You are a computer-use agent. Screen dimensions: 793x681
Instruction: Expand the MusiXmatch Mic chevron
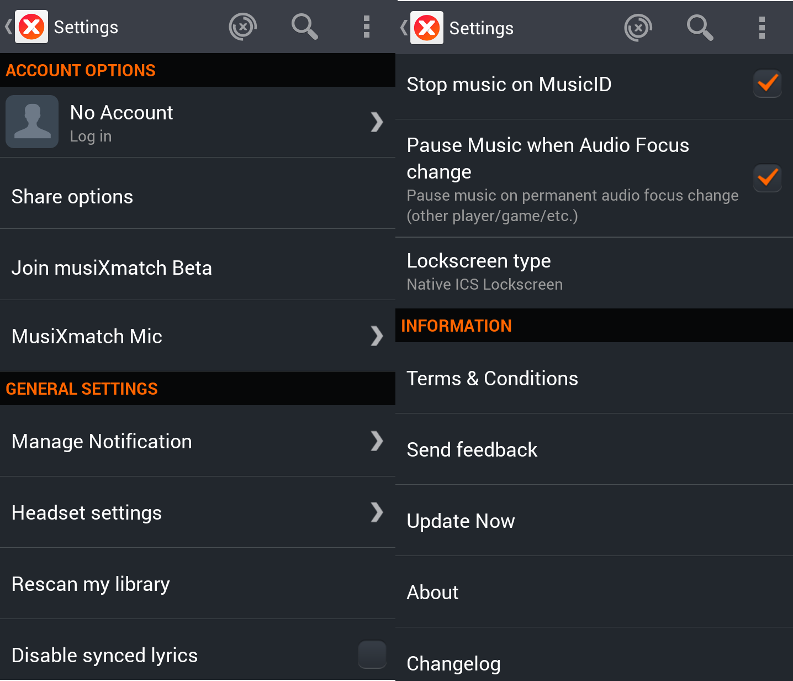point(377,336)
